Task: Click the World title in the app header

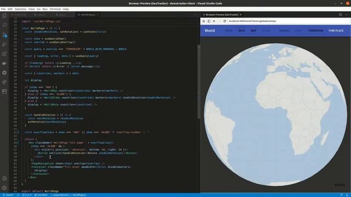Action: (x=210, y=31)
